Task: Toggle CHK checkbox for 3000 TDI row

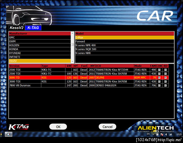Action: pyautogui.click(x=159, y=81)
